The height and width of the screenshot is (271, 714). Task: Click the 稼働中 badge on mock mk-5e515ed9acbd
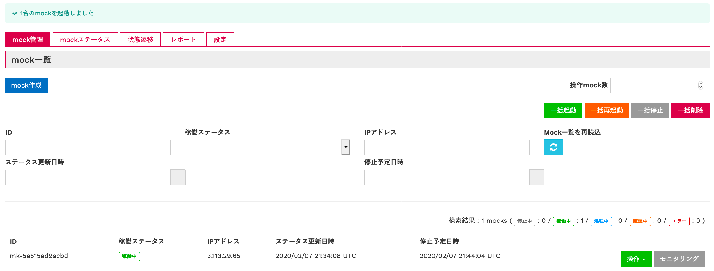click(x=129, y=257)
